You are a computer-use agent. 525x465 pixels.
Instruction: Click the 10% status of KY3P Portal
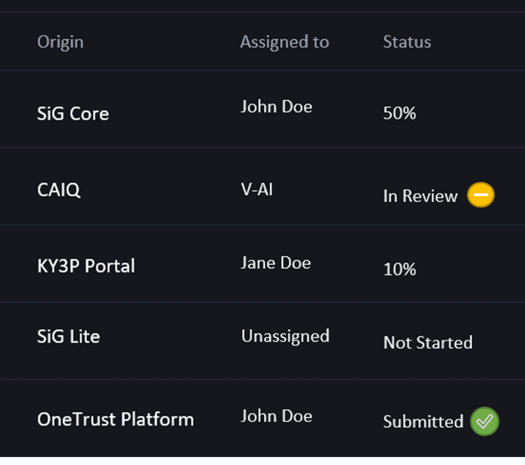[400, 269]
